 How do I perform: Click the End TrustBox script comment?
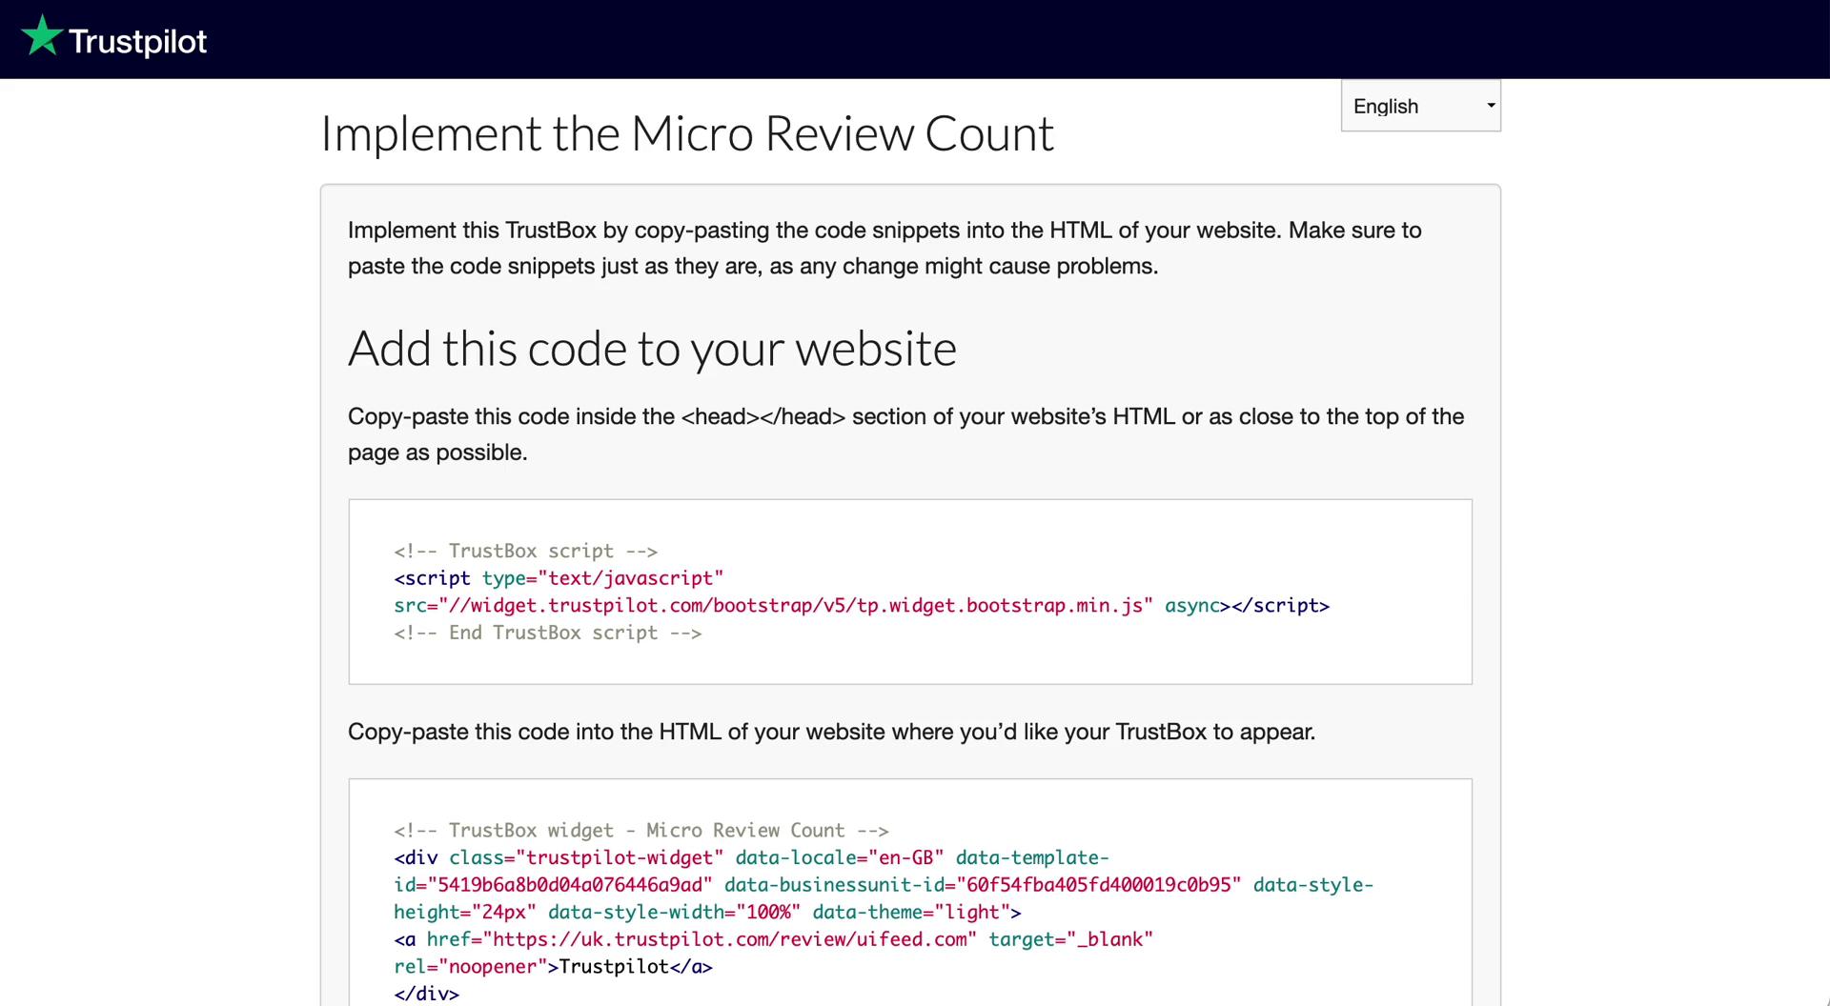(547, 633)
